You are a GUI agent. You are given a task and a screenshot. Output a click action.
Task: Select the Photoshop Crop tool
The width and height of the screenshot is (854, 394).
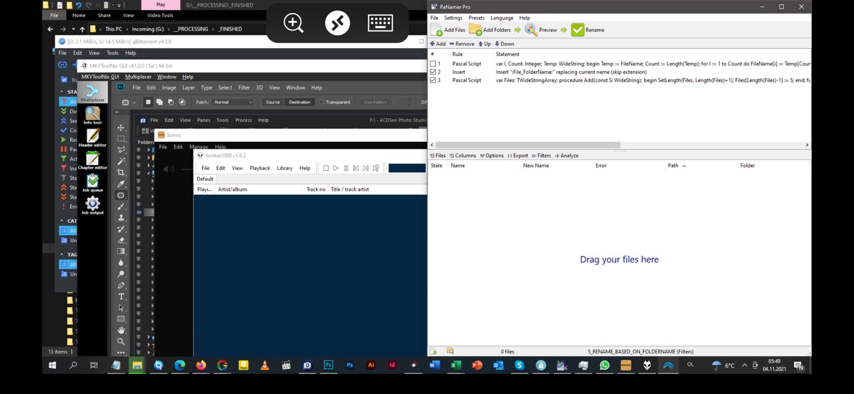[121, 173]
